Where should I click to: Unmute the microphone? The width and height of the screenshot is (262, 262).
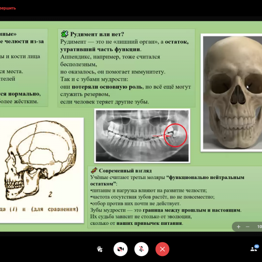(x=141, y=249)
